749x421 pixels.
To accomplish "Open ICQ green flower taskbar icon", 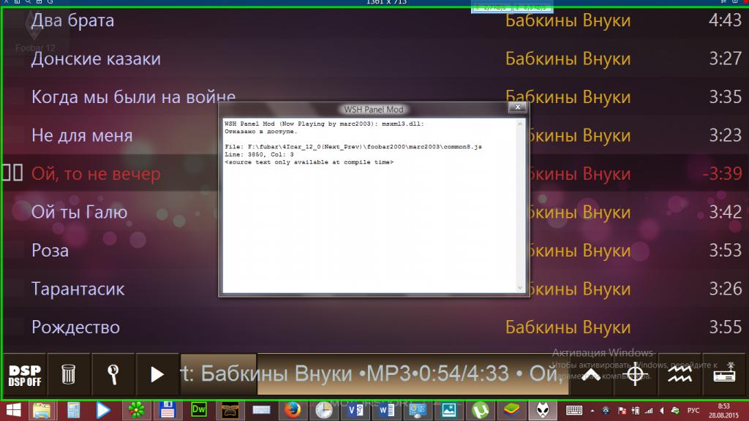I will pyautogui.click(x=136, y=410).
